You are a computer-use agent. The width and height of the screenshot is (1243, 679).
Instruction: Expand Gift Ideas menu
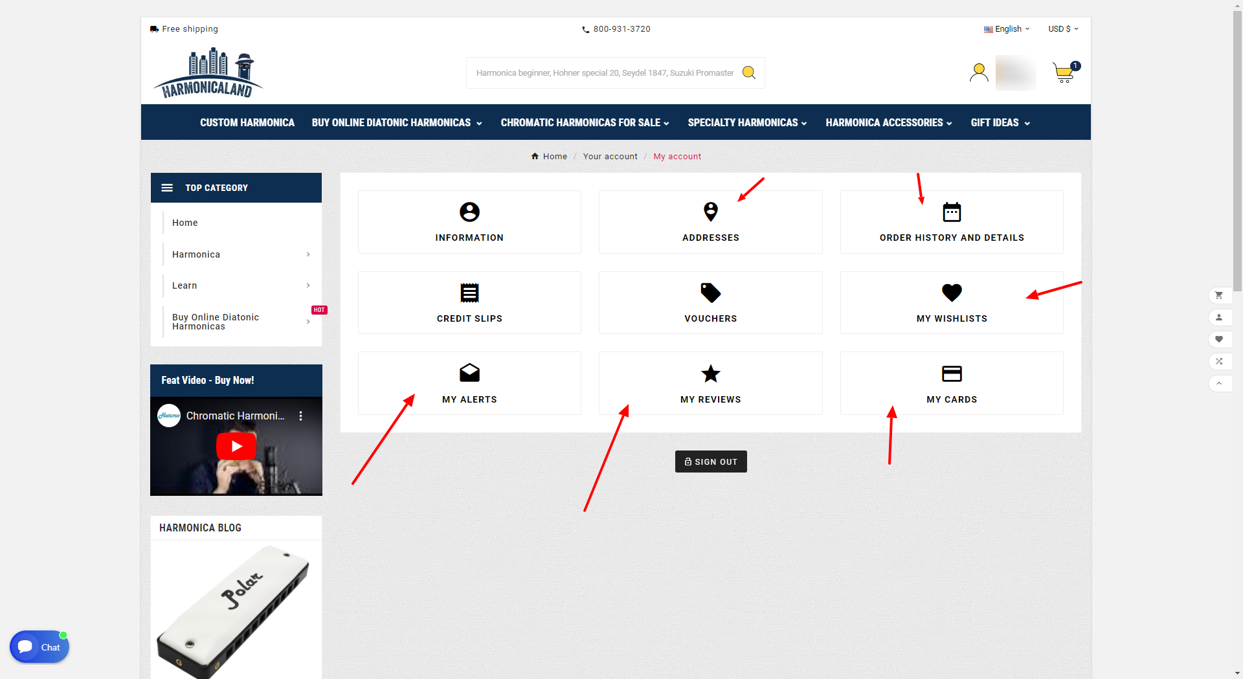(1000, 122)
